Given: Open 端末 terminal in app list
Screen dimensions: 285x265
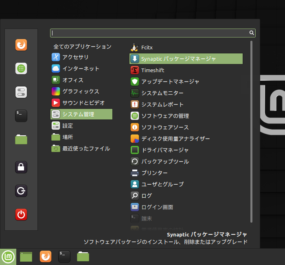Looking at the screenshot, I should tap(186, 219).
